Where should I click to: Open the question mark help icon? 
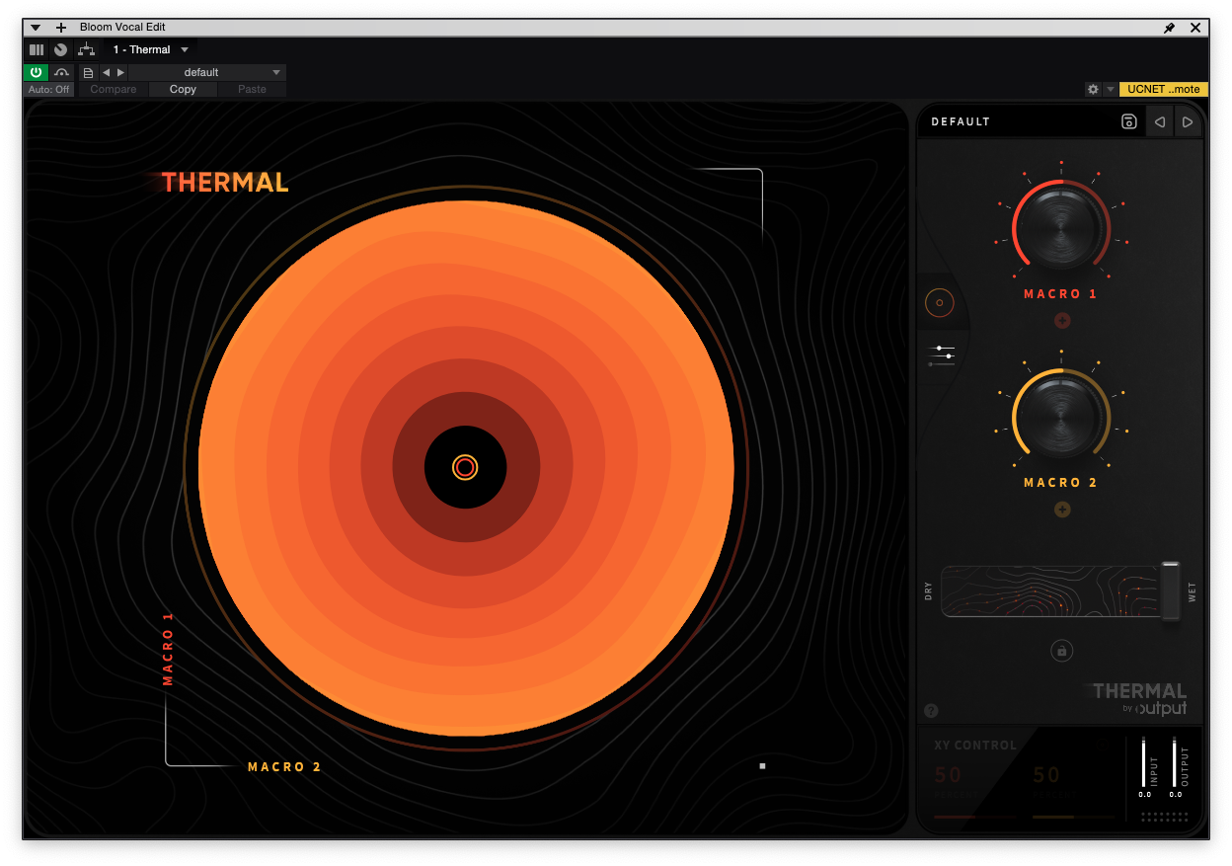[x=931, y=711]
